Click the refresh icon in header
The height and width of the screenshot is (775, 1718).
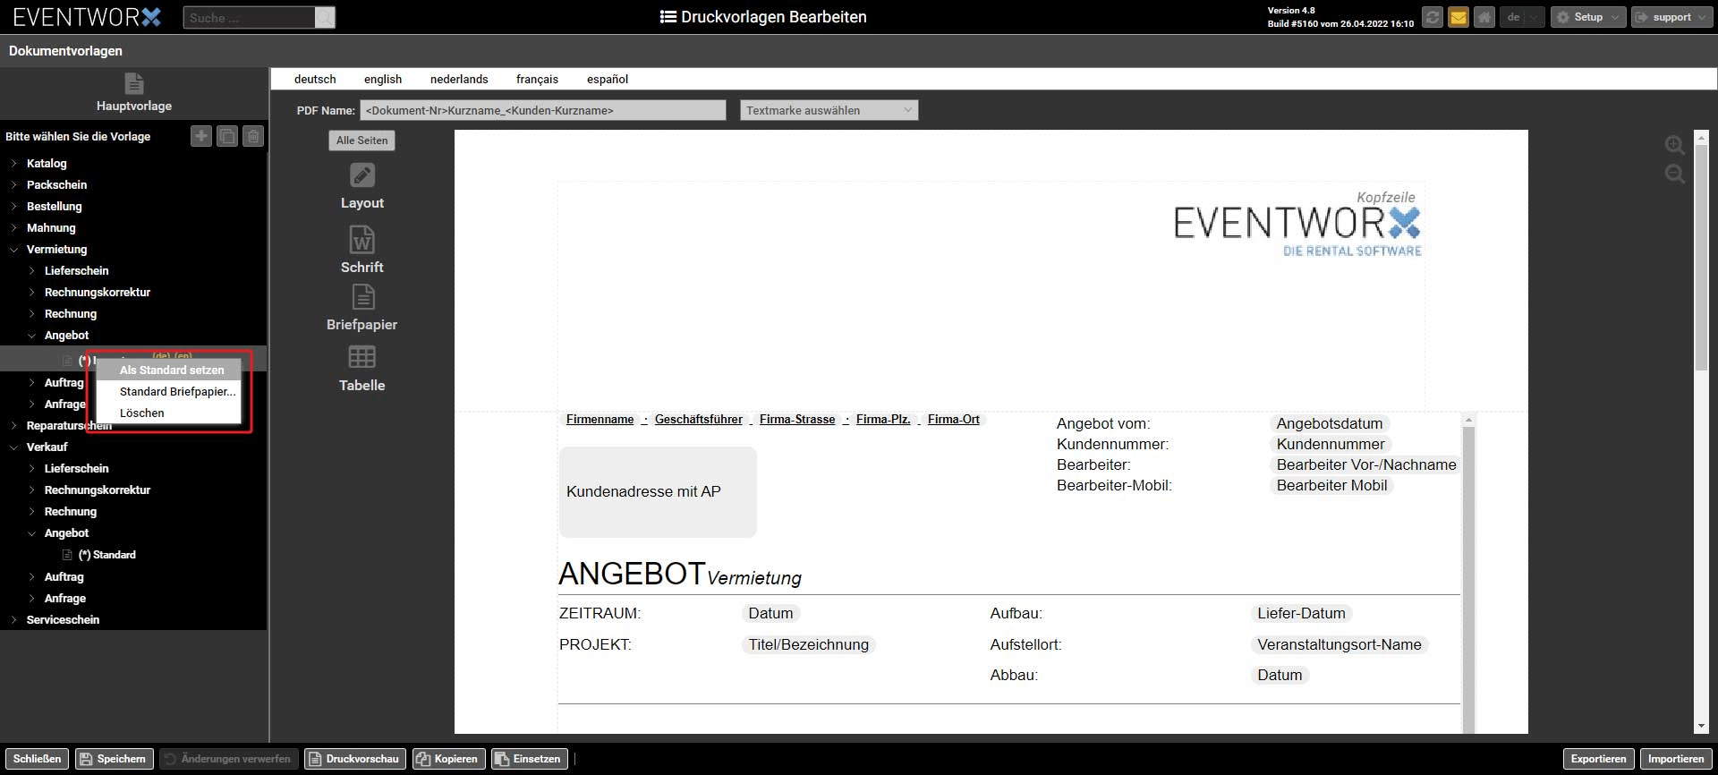click(x=1432, y=17)
